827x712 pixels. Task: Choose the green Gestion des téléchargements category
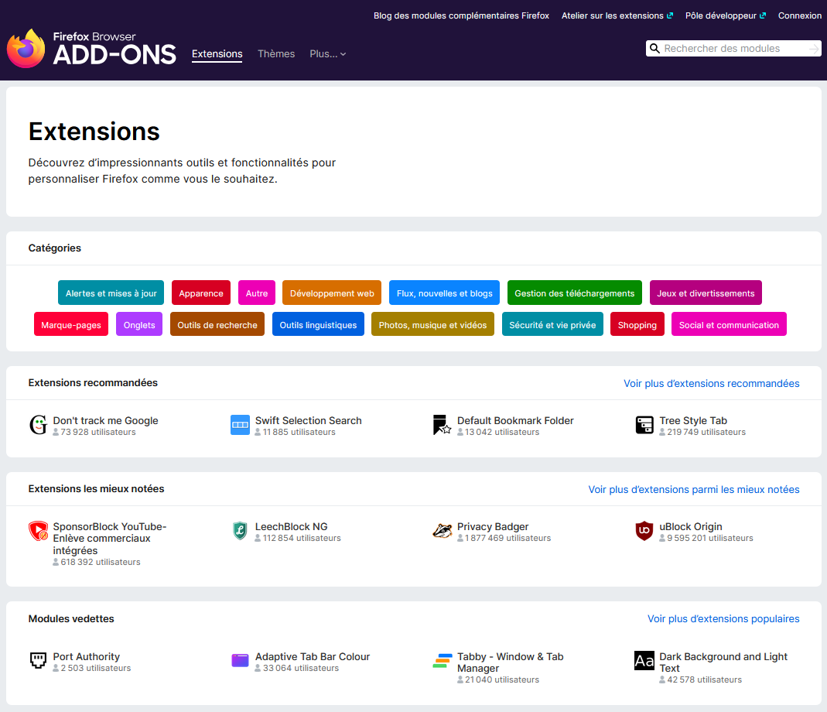click(574, 293)
